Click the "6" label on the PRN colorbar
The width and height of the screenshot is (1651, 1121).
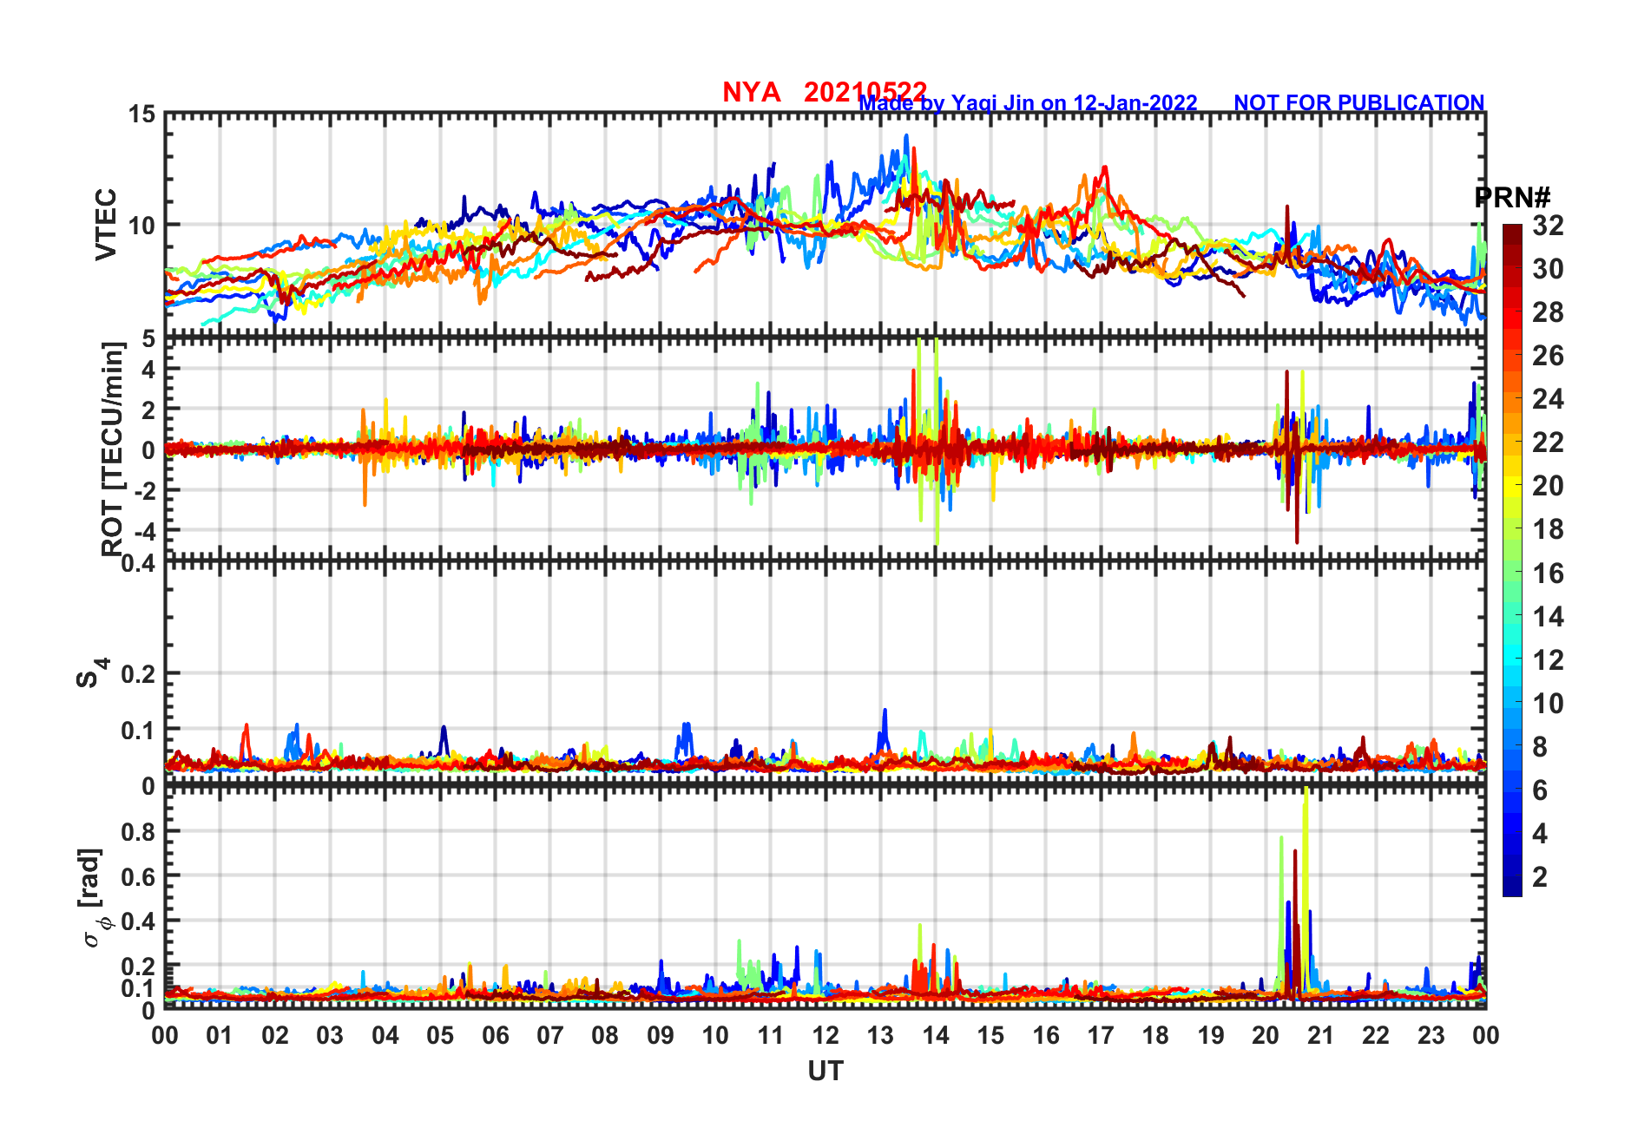coord(1540,790)
